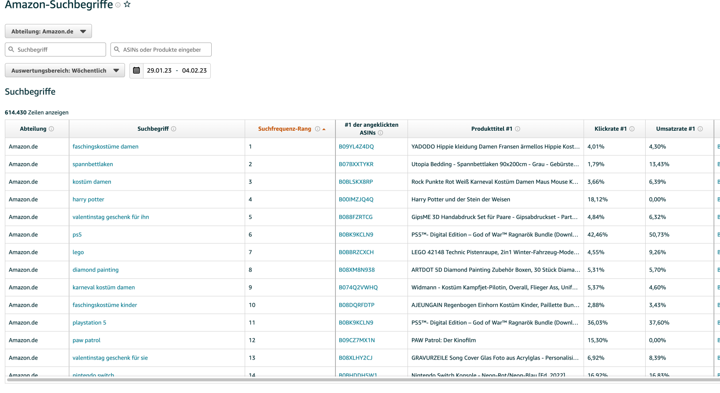Click Umsatzrate value 13,43%
720x393 pixels.
point(659,164)
